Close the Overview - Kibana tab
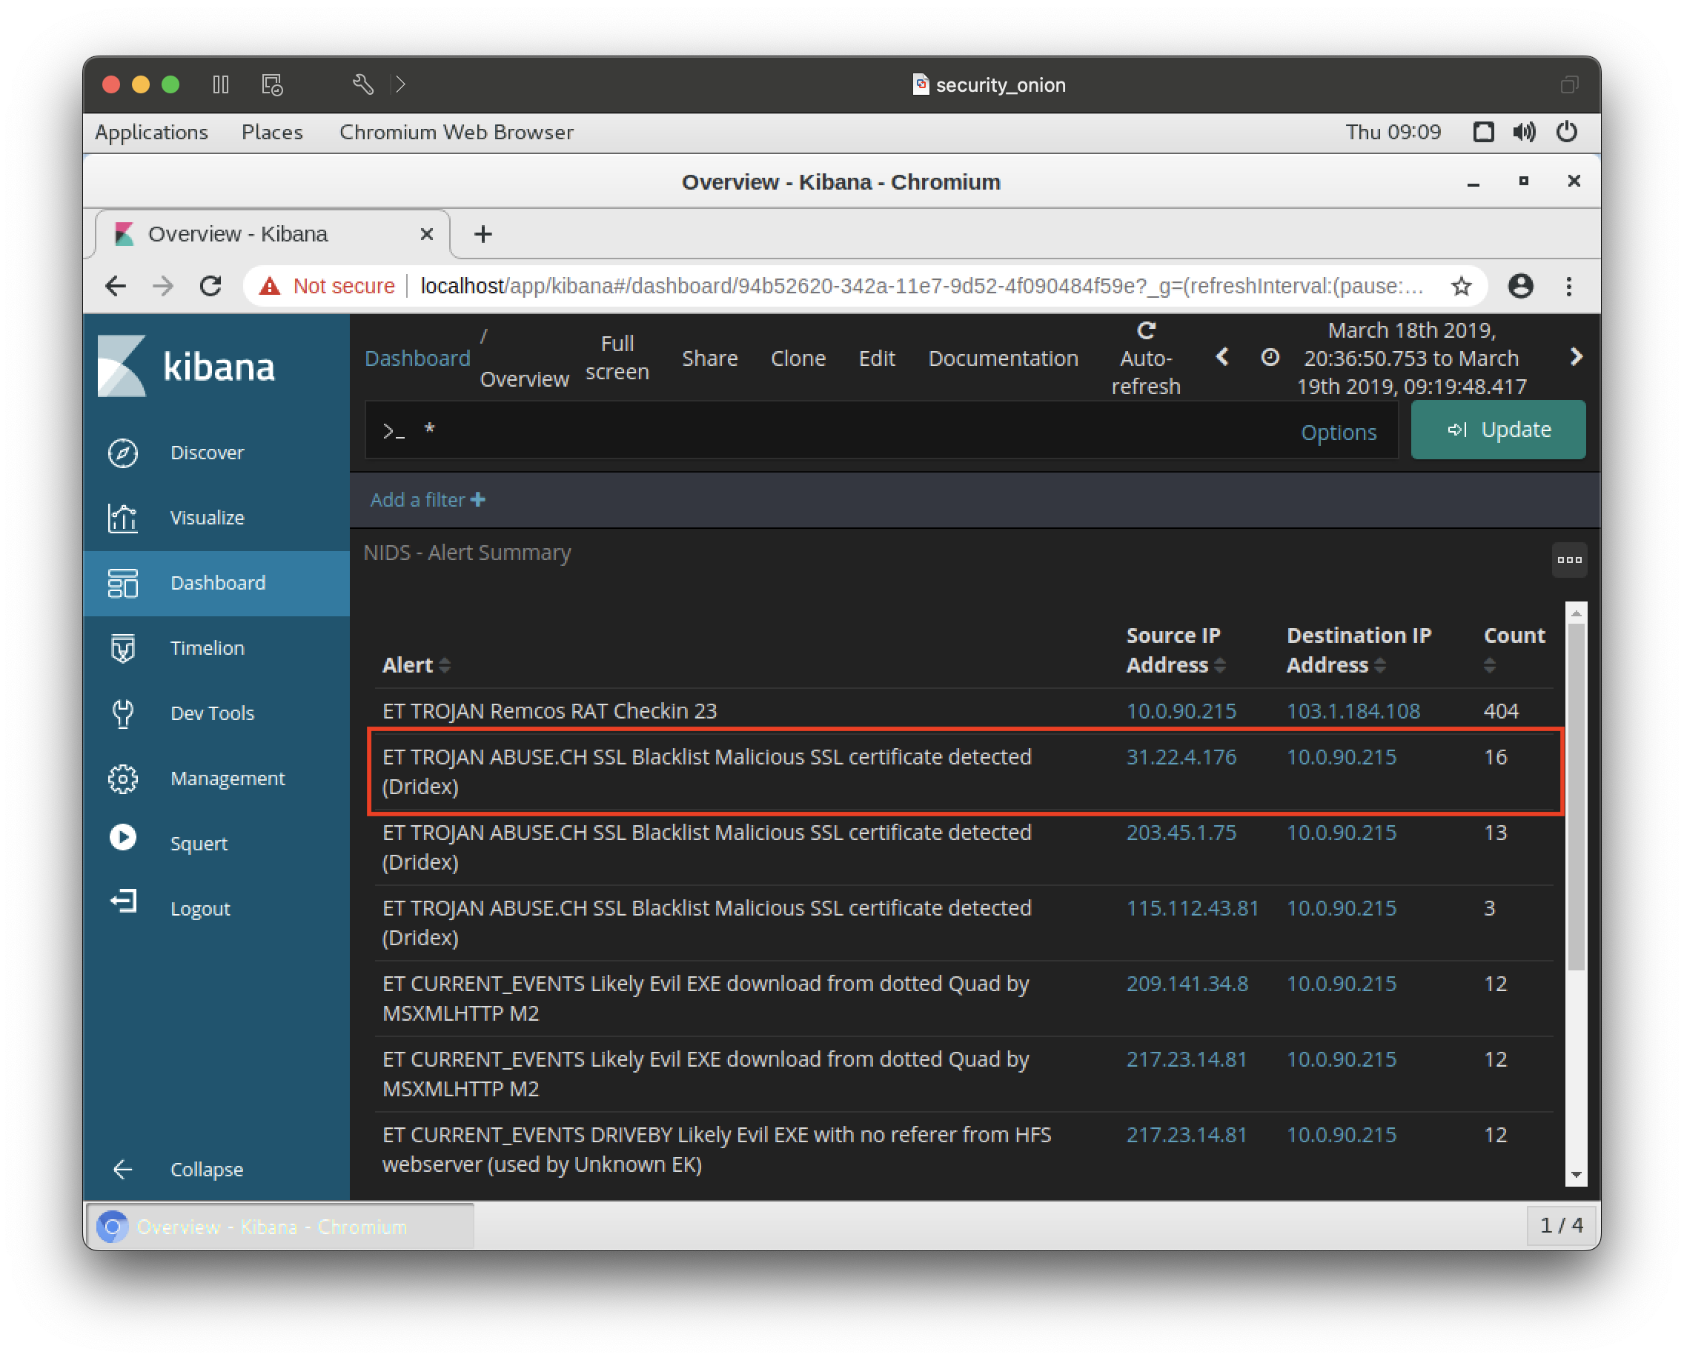Screen dimensions: 1684x1360 pyautogui.click(x=426, y=234)
